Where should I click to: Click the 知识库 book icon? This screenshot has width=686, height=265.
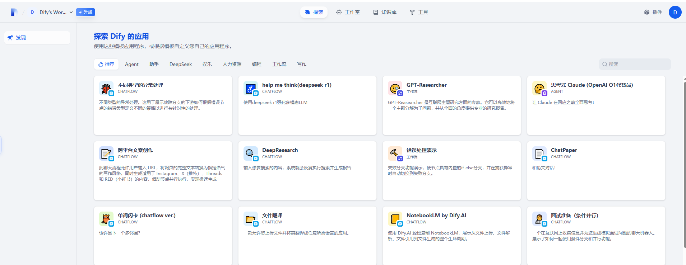point(376,12)
